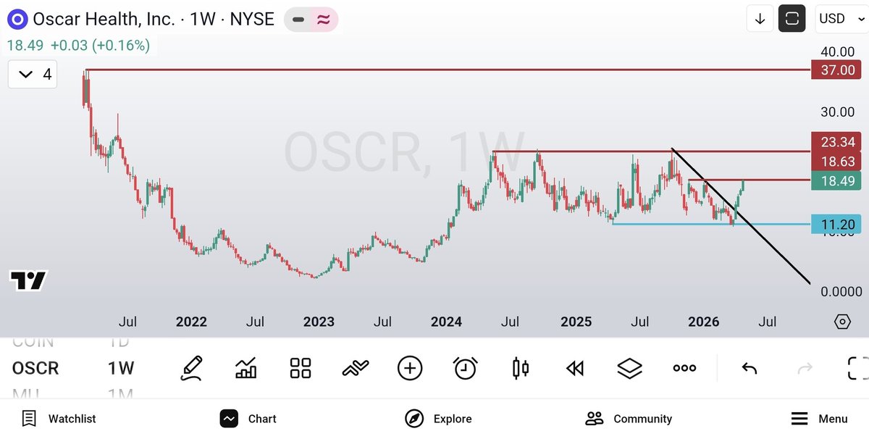Tap the add plus circle icon
Image resolution: width=869 pixels, height=439 pixels.
pyautogui.click(x=410, y=368)
